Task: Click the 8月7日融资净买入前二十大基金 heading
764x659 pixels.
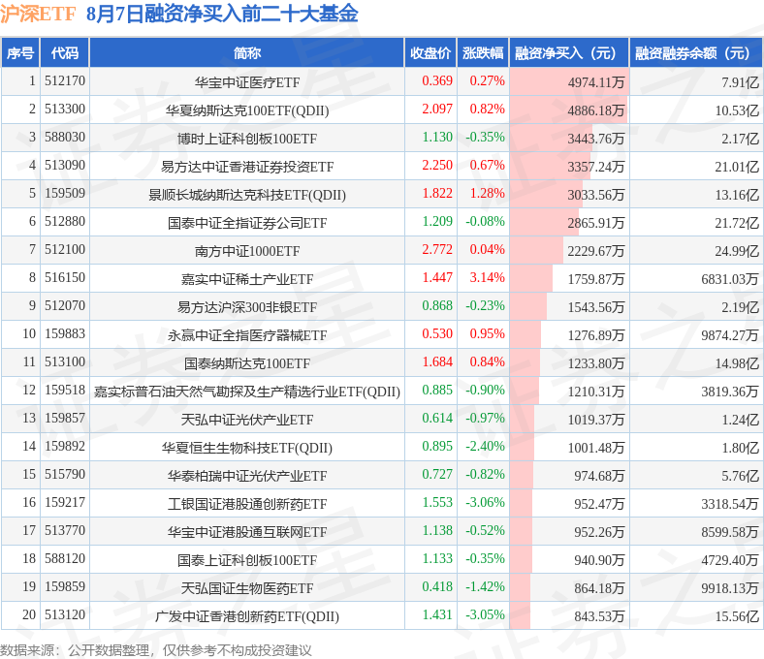Action: pyautogui.click(x=222, y=14)
